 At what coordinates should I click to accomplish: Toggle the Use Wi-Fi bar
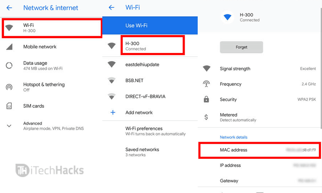150,26
